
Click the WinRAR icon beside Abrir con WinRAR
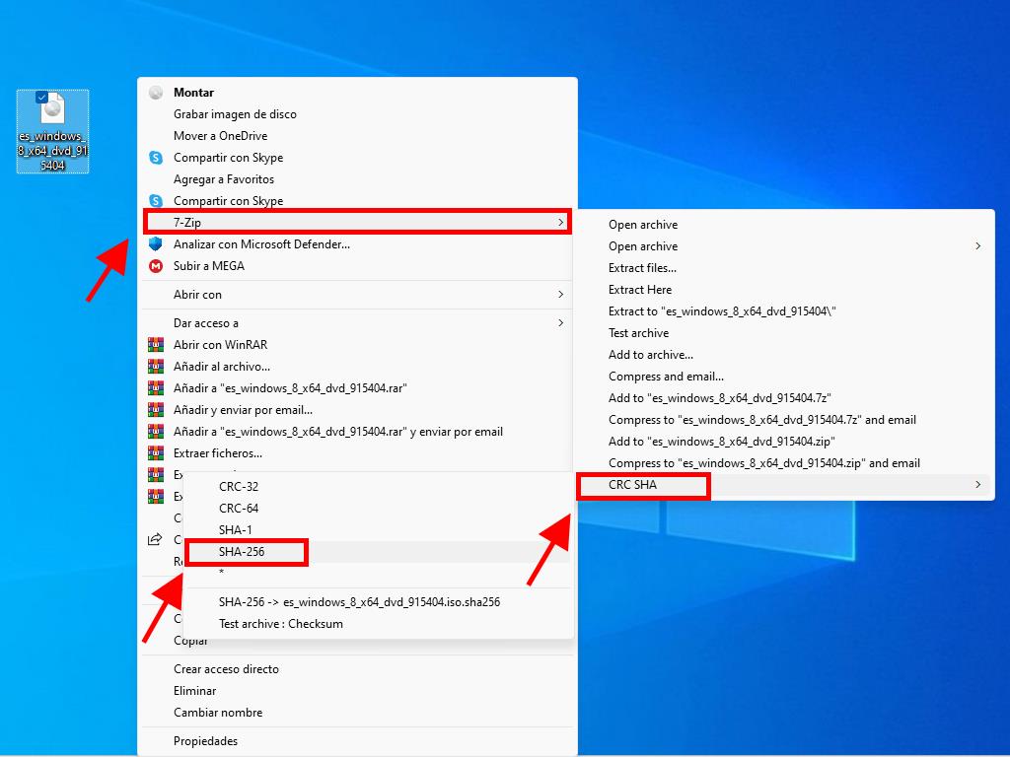tap(156, 344)
